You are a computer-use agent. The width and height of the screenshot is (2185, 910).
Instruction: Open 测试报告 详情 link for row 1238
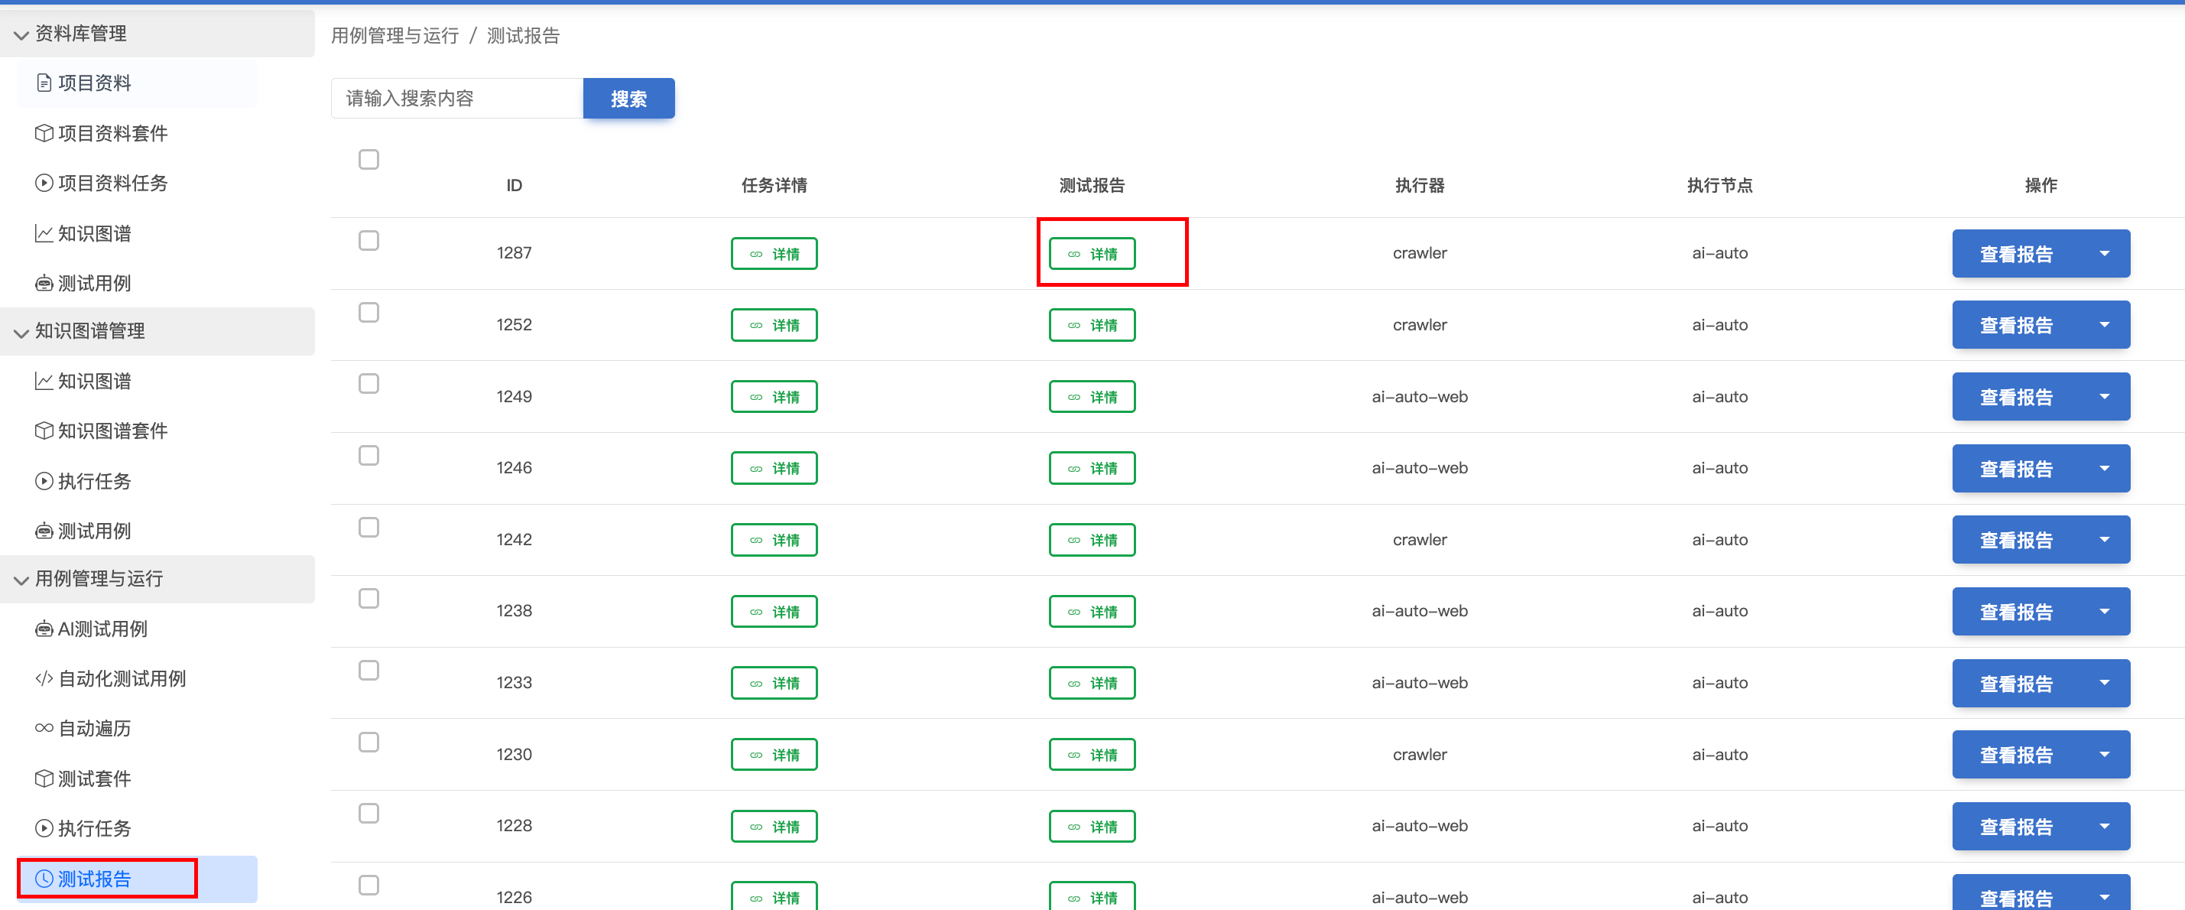pyautogui.click(x=1092, y=612)
